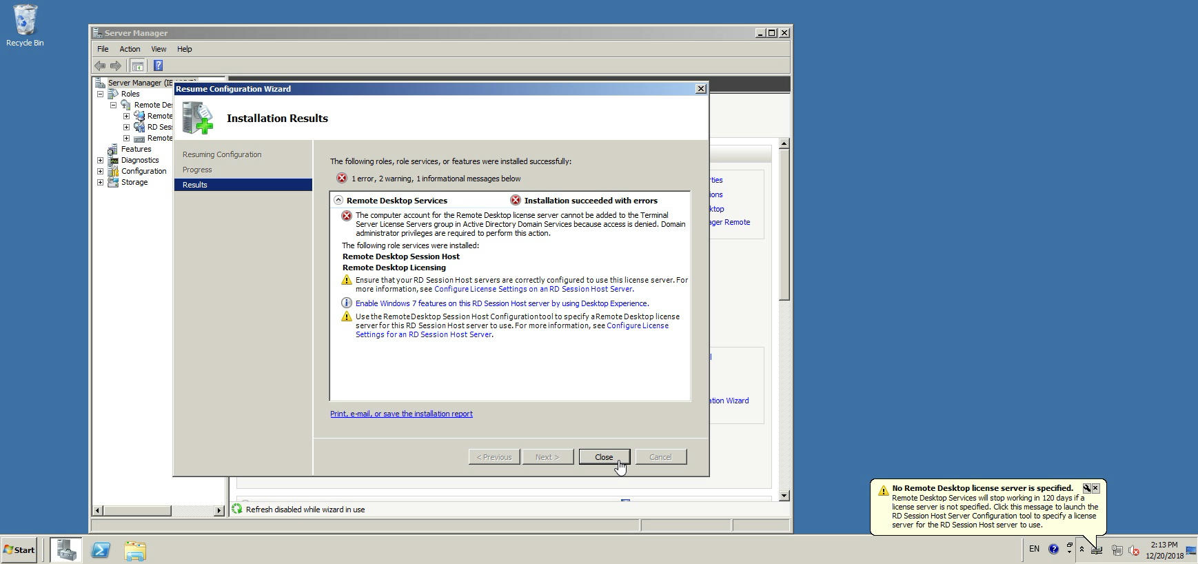
Task: Expand the RD Session Host tree node
Action: (x=127, y=127)
